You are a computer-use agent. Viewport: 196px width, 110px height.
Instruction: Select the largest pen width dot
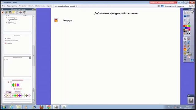(189, 34)
